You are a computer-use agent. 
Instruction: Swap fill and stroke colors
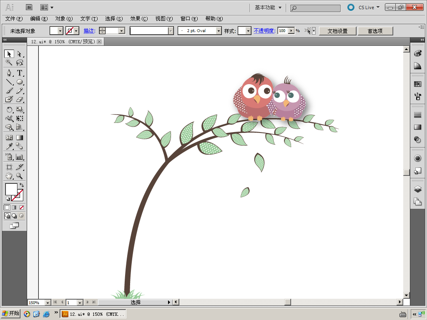coord(21,185)
